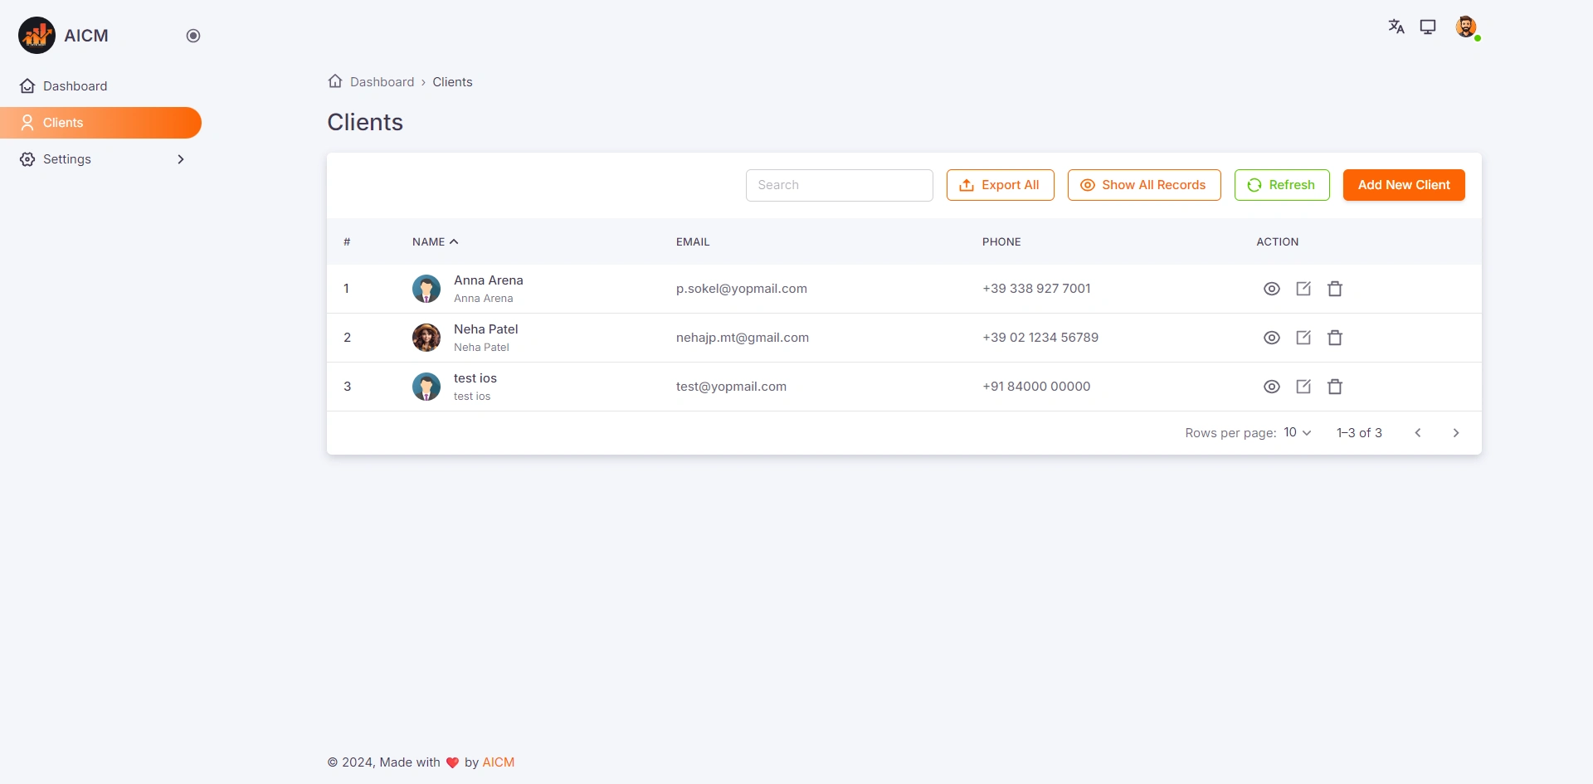Edit Neha Patel's record
The image size is (1593, 784).
[1303, 338]
